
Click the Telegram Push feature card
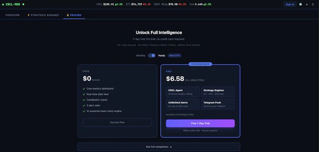(x=218, y=104)
